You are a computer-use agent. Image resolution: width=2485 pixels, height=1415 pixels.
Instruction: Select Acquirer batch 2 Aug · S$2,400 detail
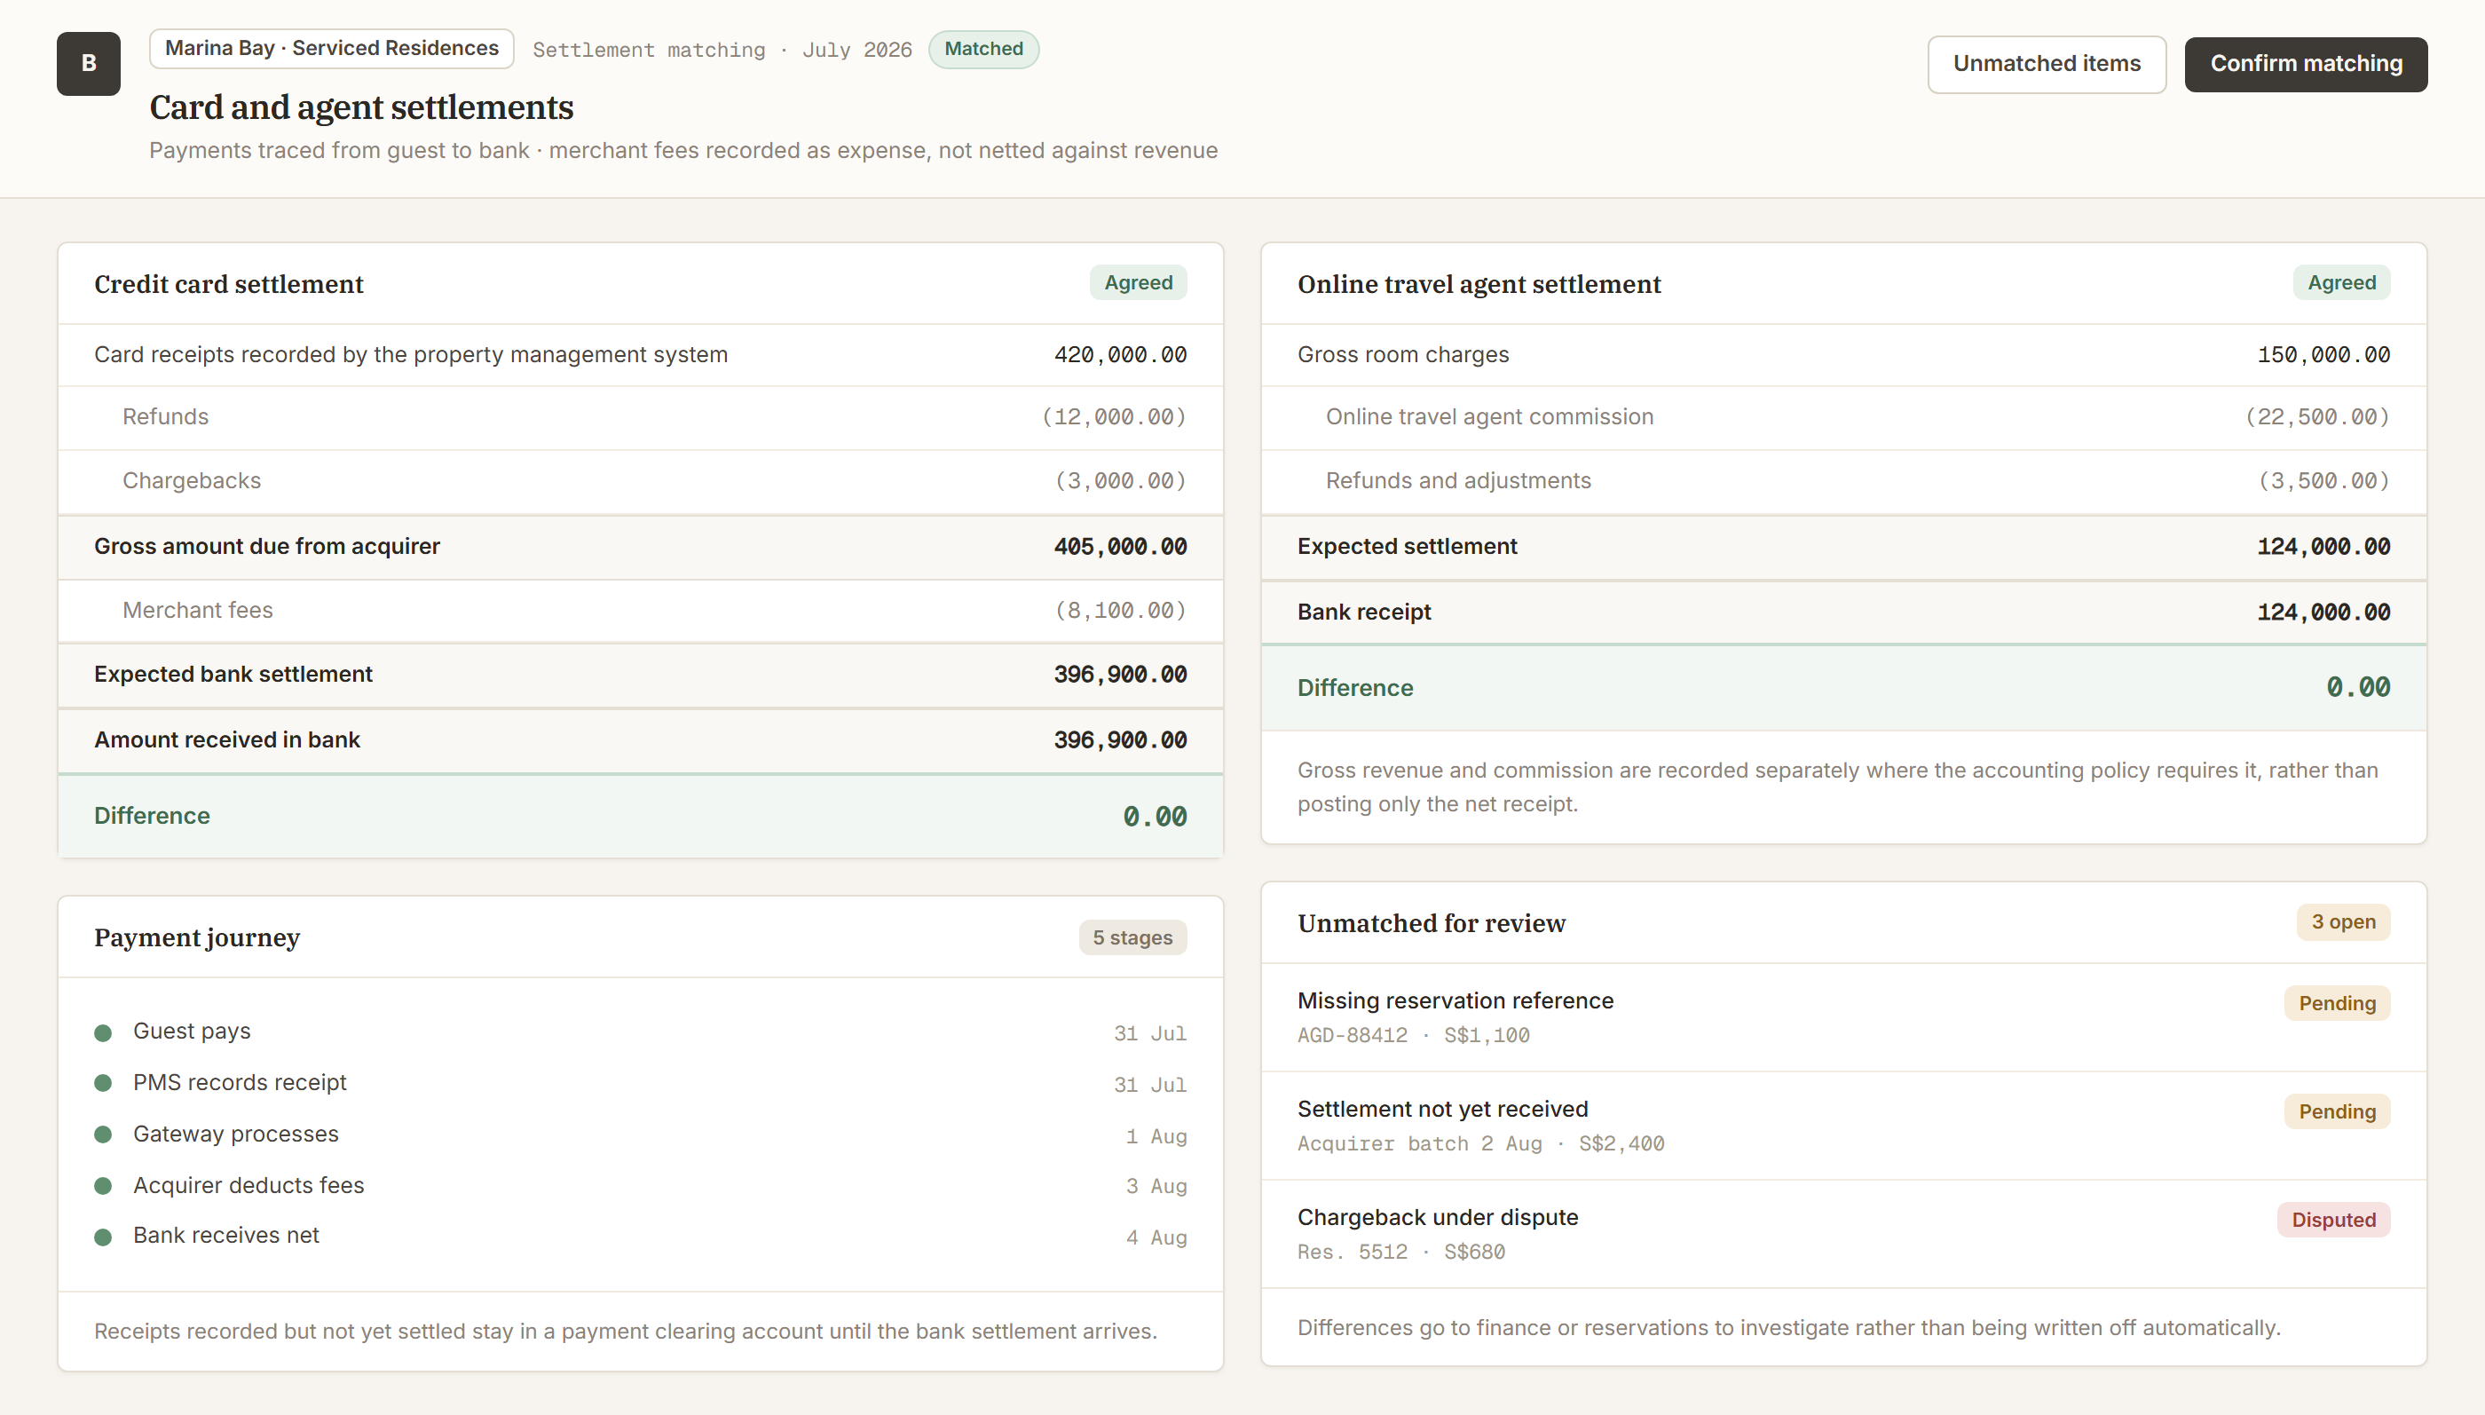[x=1480, y=1145]
